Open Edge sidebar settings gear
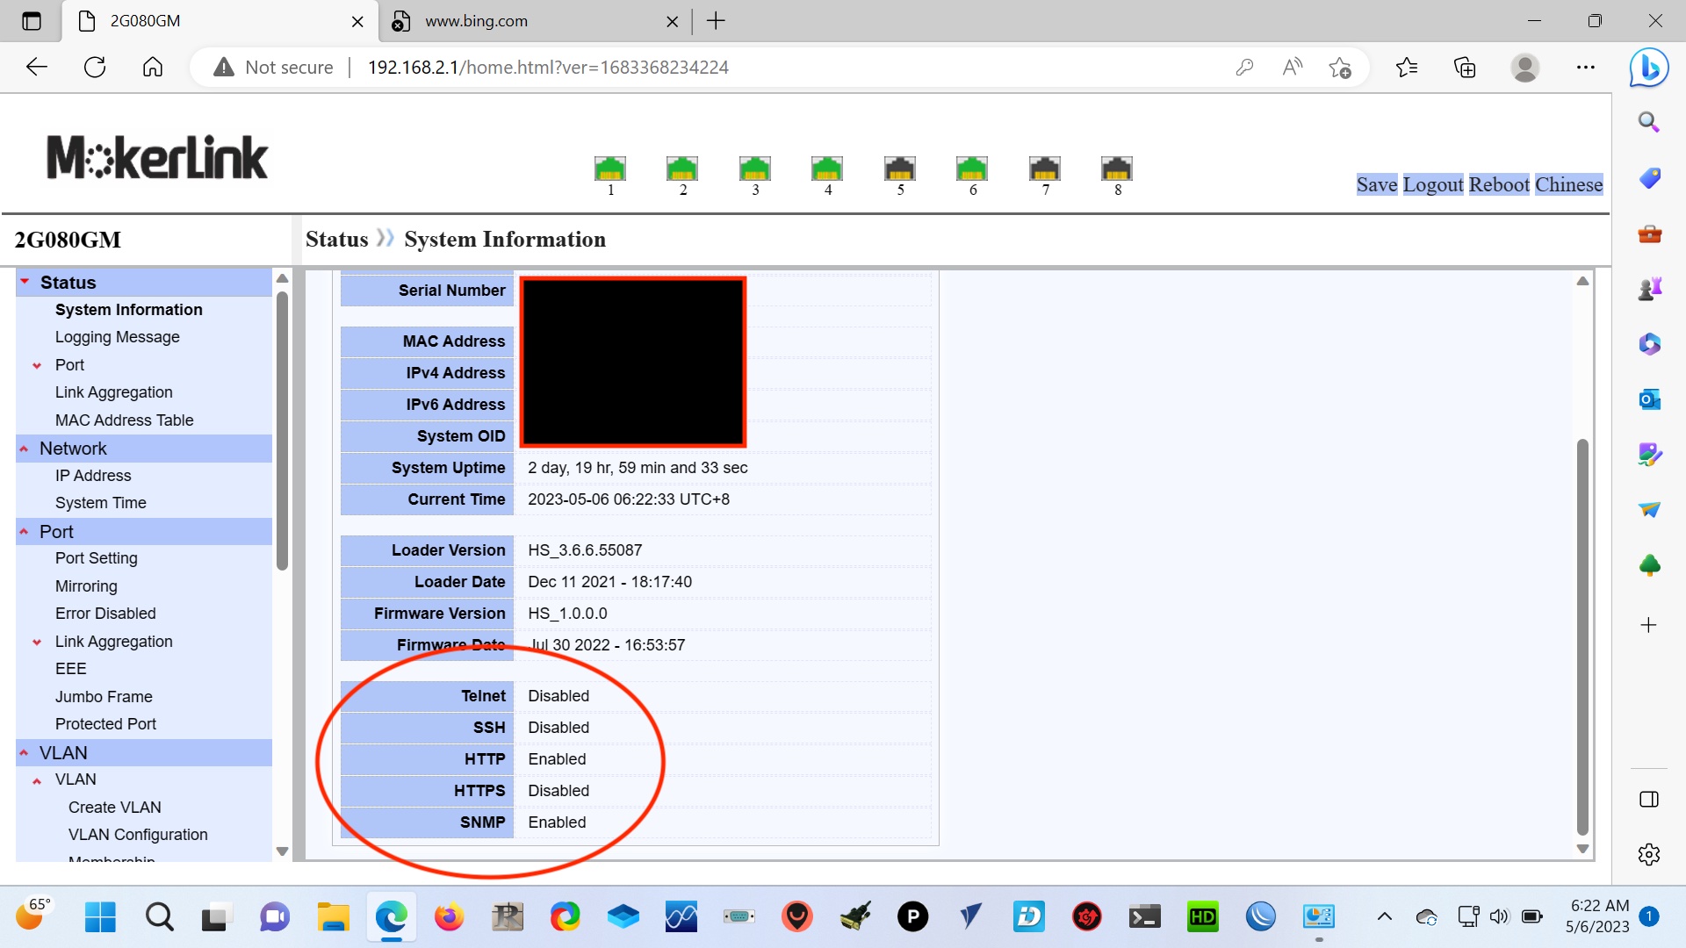 [x=1649, y=854]
